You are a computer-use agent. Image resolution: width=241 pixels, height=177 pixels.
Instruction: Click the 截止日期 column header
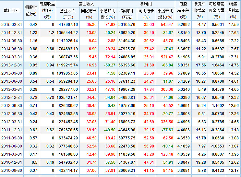(12, 10)
